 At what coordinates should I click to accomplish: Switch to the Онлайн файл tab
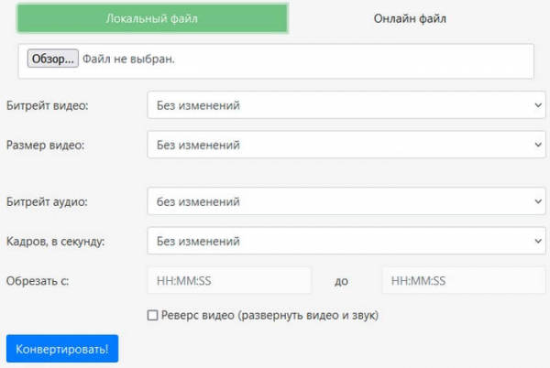coord(410,18)
